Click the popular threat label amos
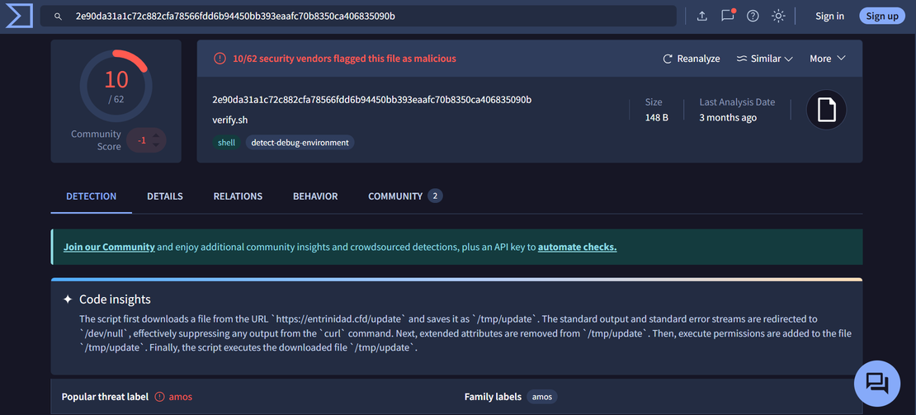This screenshot has height=415, width=916. point(181,397)
